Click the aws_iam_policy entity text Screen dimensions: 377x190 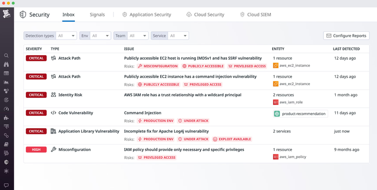[293, 157]
